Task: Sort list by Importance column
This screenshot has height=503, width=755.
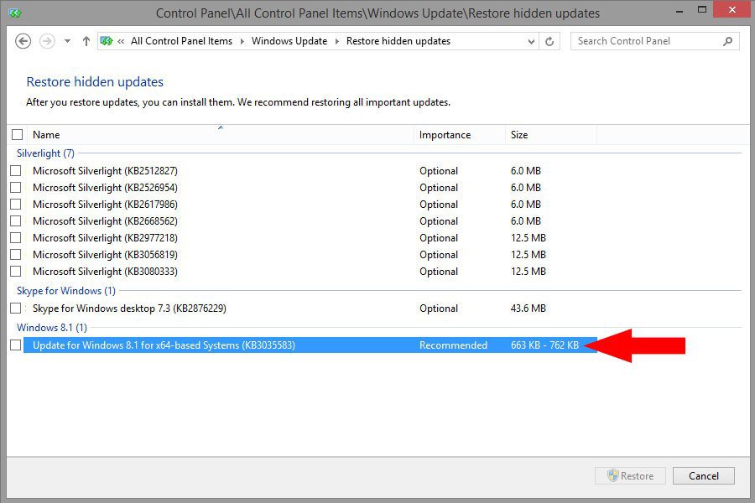Action: pos(460,135)
